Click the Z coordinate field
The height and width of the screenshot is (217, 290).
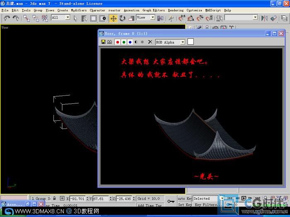124,198
